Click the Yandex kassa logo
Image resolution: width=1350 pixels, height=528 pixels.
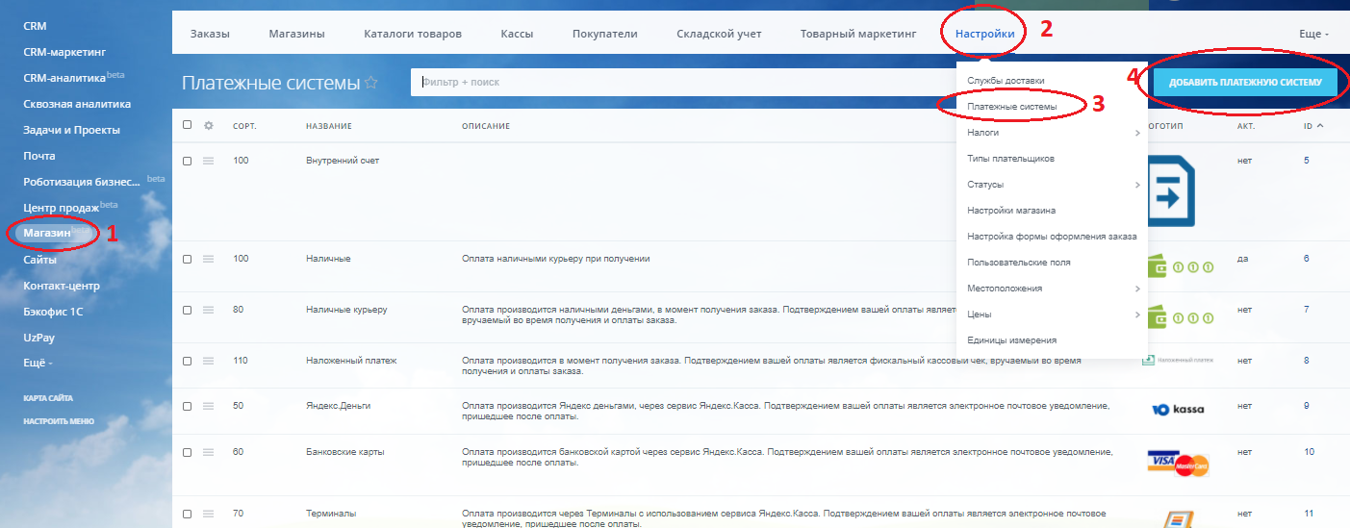(1178, 409)
